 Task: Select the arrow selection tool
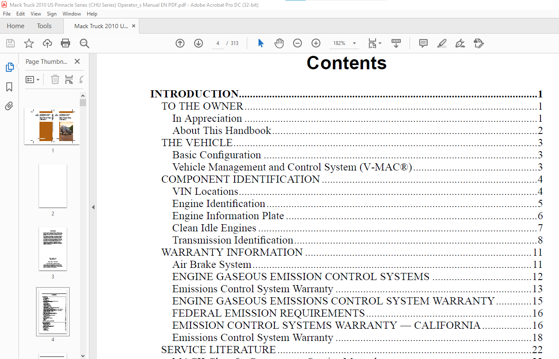[261, 43]
